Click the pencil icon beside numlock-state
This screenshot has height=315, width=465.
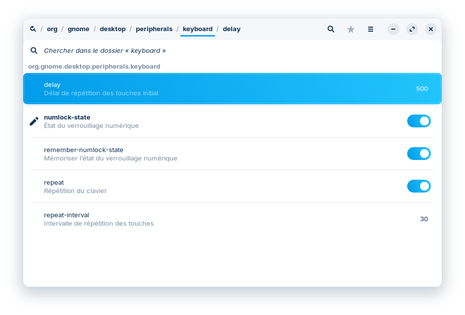(34, 121)
